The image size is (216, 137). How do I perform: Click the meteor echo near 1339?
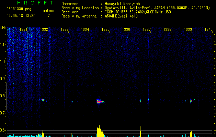(191, 101)
